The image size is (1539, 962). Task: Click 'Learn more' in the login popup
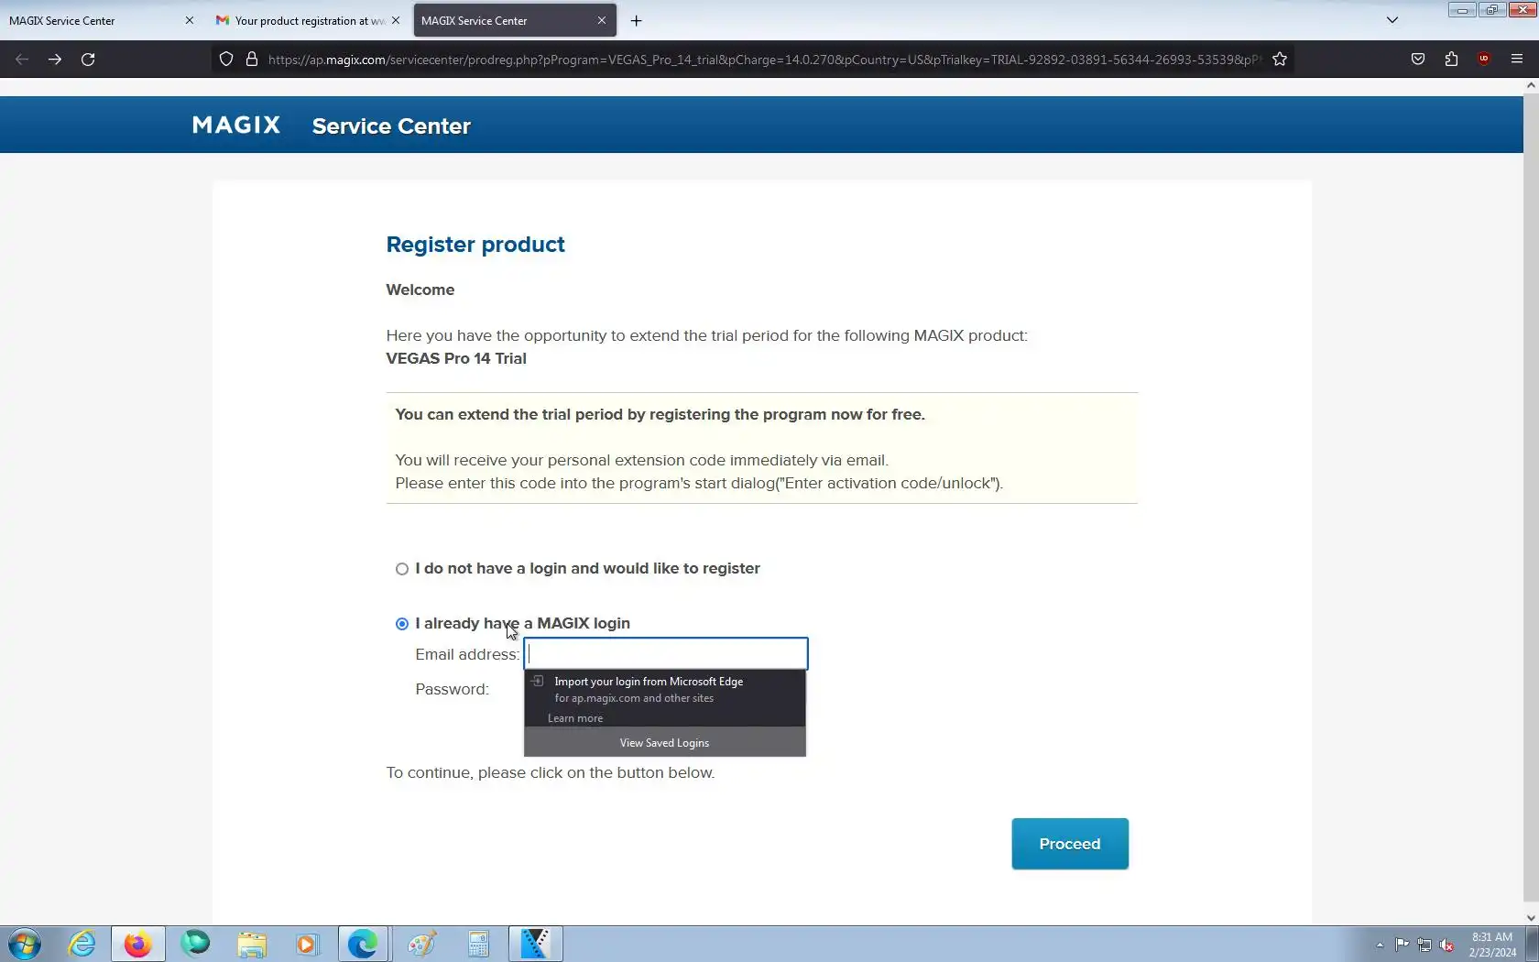tap(575, 718)
